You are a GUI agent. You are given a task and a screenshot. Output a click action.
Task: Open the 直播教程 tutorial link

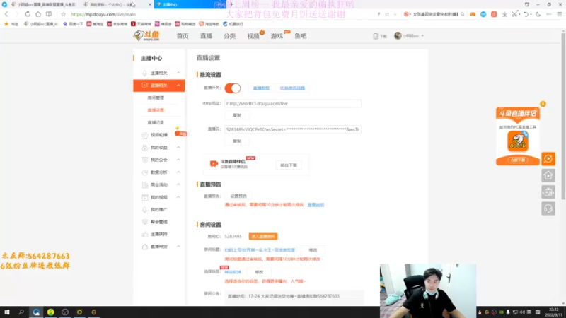(x=261, y=88)
